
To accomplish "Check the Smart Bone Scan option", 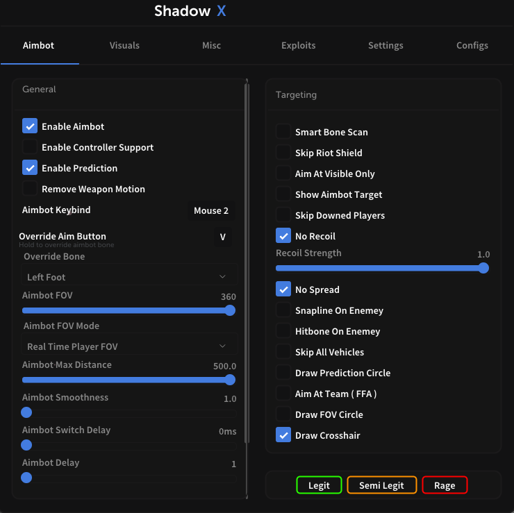I will tap(283, 132).
